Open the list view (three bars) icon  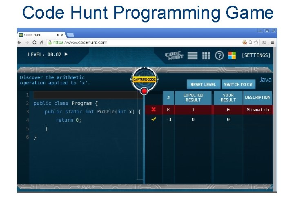(193, 55)
